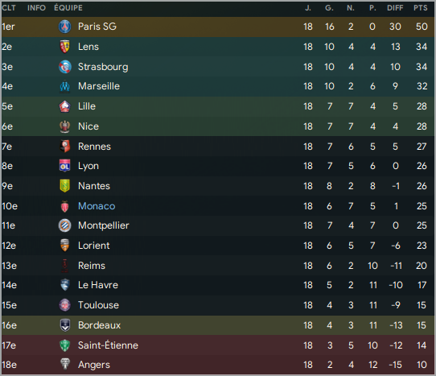Sort by CLT column header
436x376 pixels.
point(9,8)
